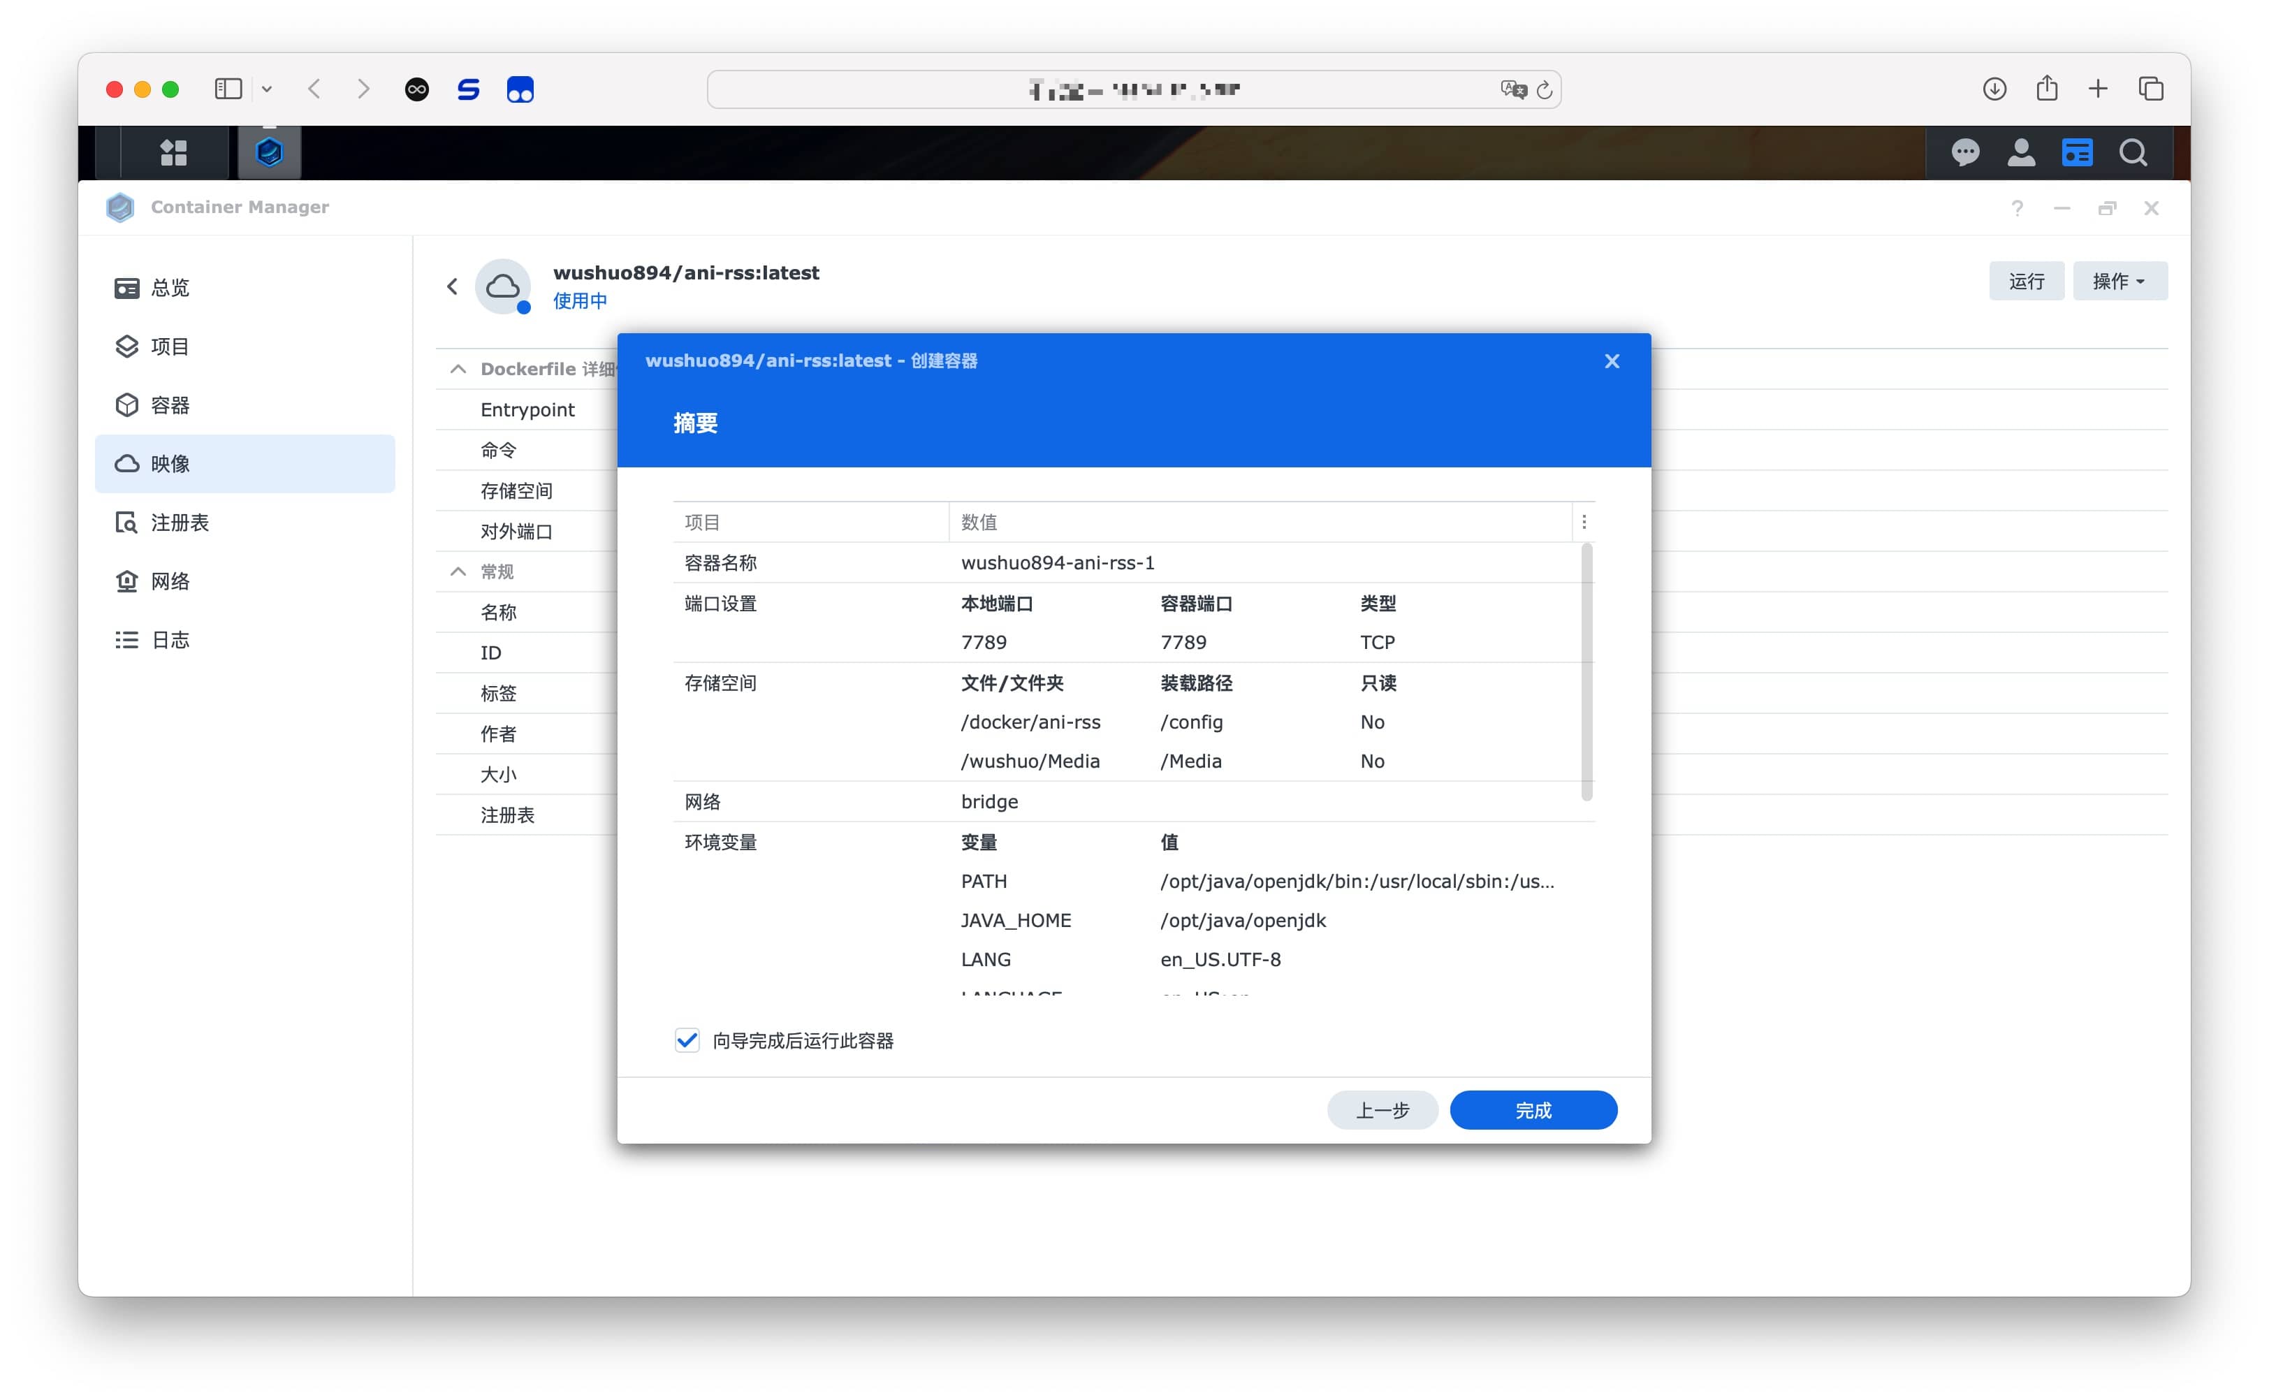
Task: Show Safari tab overview icon
Action: coord(2150,89)
